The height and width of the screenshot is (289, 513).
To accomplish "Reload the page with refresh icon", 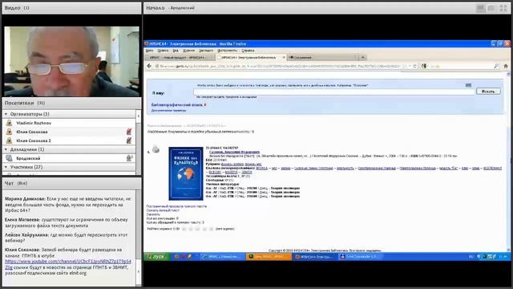I will [415, 66].
